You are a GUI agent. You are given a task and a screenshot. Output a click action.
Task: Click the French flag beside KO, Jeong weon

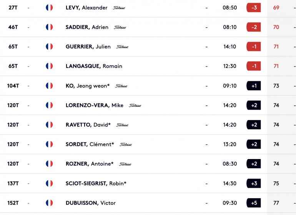(x=49, y=86)
